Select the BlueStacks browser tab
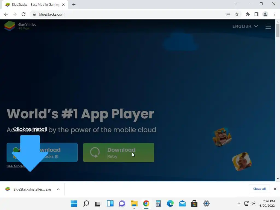This screenshot has width=280, height=210. click(35, 5)
